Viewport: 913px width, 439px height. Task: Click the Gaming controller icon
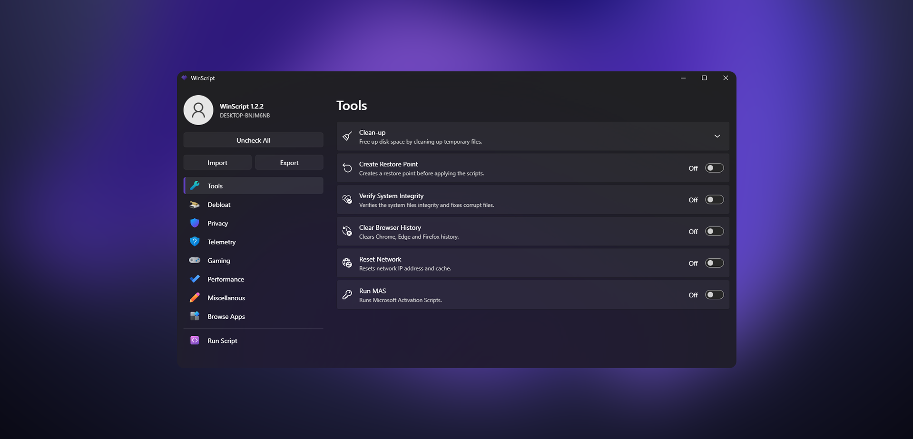pos(195,260)
